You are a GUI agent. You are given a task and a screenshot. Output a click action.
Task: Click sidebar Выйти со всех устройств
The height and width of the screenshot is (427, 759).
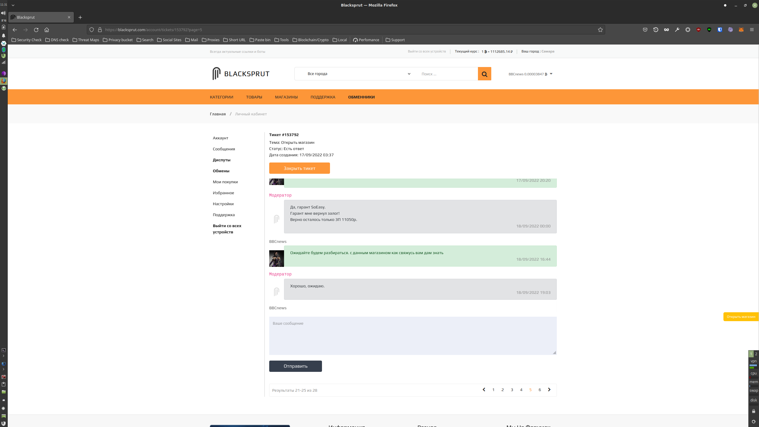(x=227, y=229)
